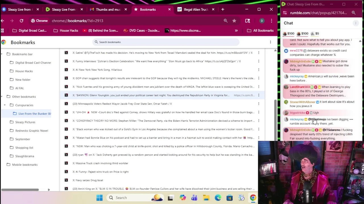Image resolution: width=364 pixels, height=204 pixels.
Task: Open the zoom magnifier icon in address bar
Action: point(226,21)
